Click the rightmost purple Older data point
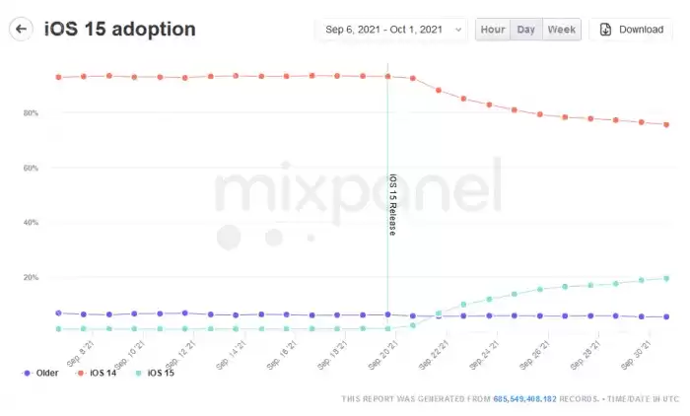Image resolution: width=690 pixels, height=416 pixels. click(x=666, y=316)
